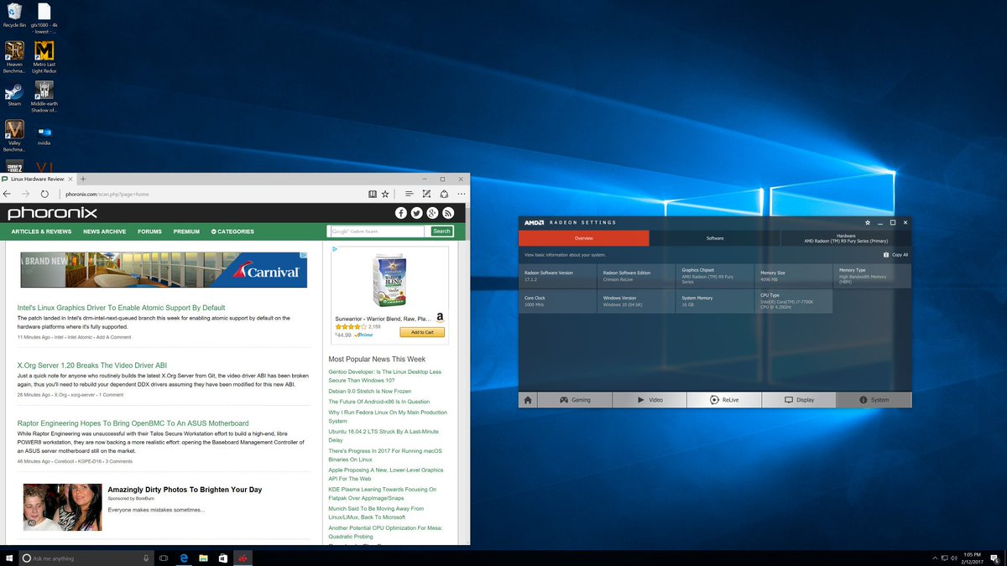The height and width of the screenshot is (566, 1007).
Task: Click Copy All in Radeon Settings
Action: (x=895, y=255)
